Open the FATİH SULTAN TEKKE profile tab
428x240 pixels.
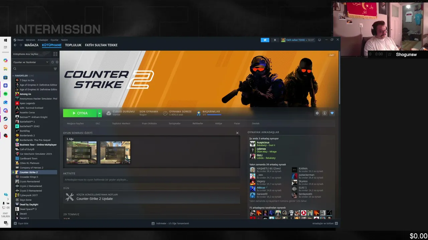(101, 45)
